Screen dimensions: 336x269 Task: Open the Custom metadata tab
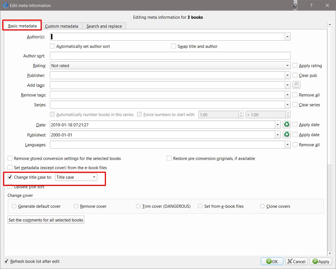click(61, 26)
